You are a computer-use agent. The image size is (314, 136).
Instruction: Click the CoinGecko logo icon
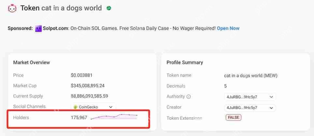click(76, 107)
